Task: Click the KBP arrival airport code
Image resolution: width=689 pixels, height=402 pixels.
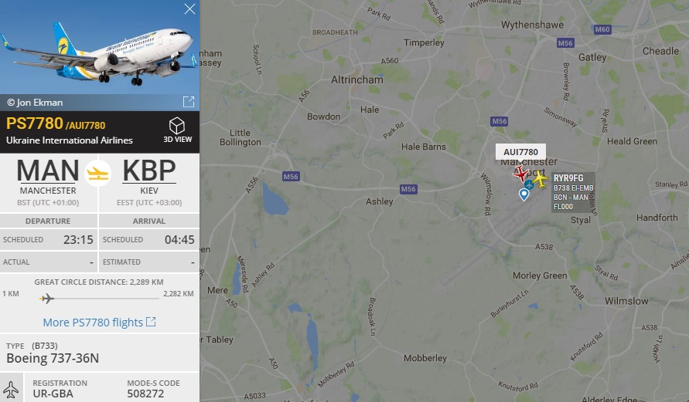Action: coord(149,171)
